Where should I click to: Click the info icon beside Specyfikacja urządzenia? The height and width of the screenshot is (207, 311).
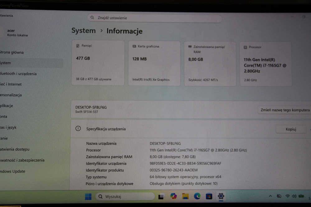point(78,128)
